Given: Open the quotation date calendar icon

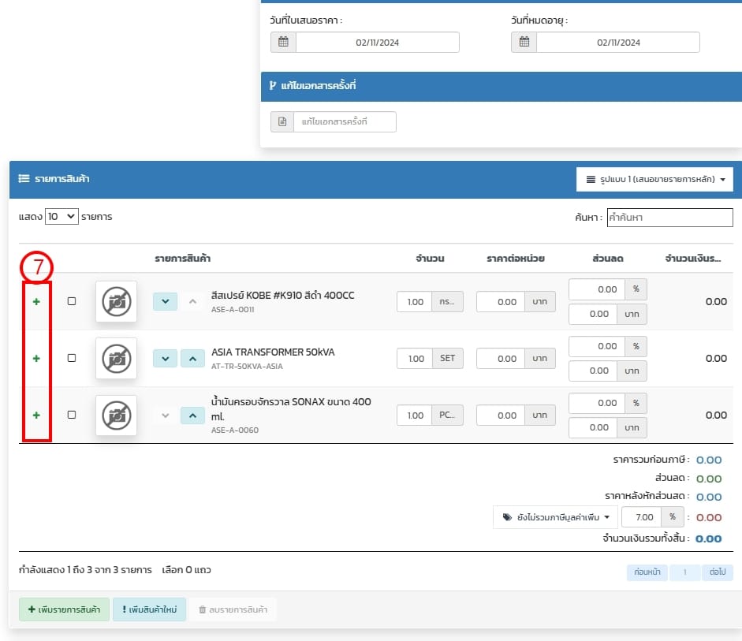Looking at the screenshot, I should (x=283, y=43).
